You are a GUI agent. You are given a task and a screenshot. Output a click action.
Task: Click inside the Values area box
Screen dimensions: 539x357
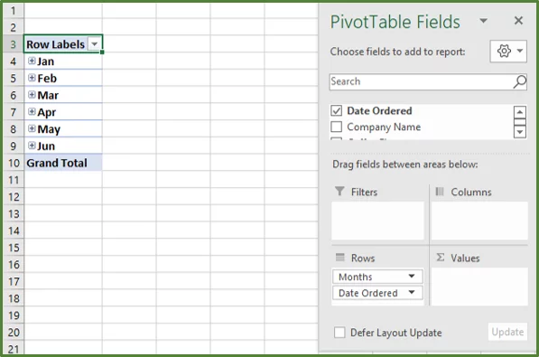click(479, 287)
